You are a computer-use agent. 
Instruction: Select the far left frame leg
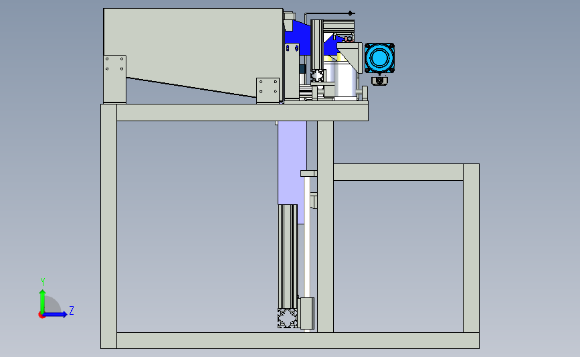pos(109,226)
